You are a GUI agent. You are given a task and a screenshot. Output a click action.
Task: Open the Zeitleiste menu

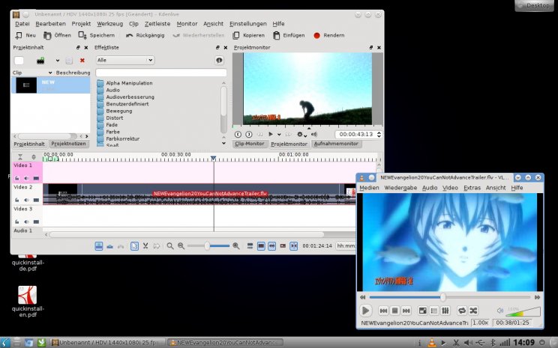157,24
